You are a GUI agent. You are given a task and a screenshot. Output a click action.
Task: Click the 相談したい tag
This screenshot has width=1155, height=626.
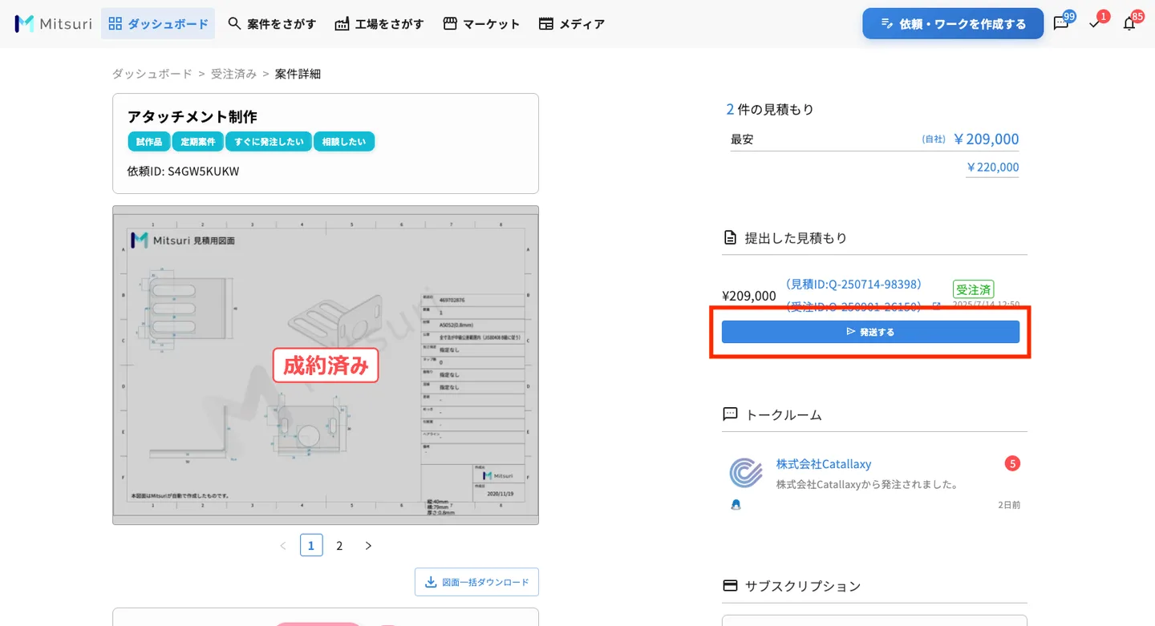[x=344, y=142]
